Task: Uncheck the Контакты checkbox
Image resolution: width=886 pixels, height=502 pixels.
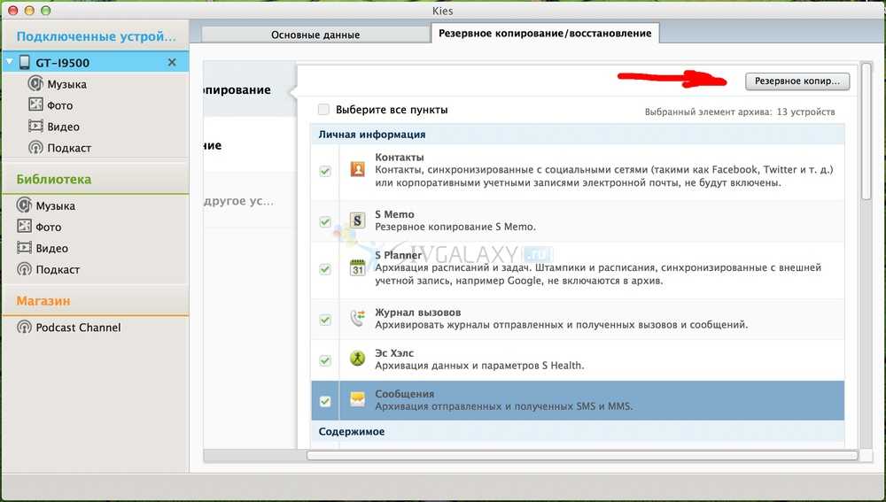Action: pyautogui.click(x=325, y=170)
